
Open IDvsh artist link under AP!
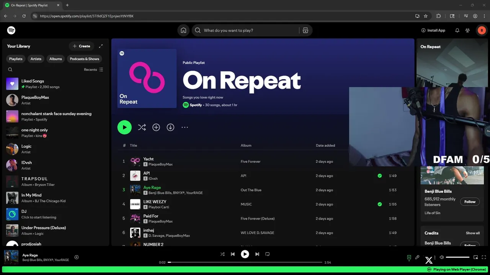(153, 179)
